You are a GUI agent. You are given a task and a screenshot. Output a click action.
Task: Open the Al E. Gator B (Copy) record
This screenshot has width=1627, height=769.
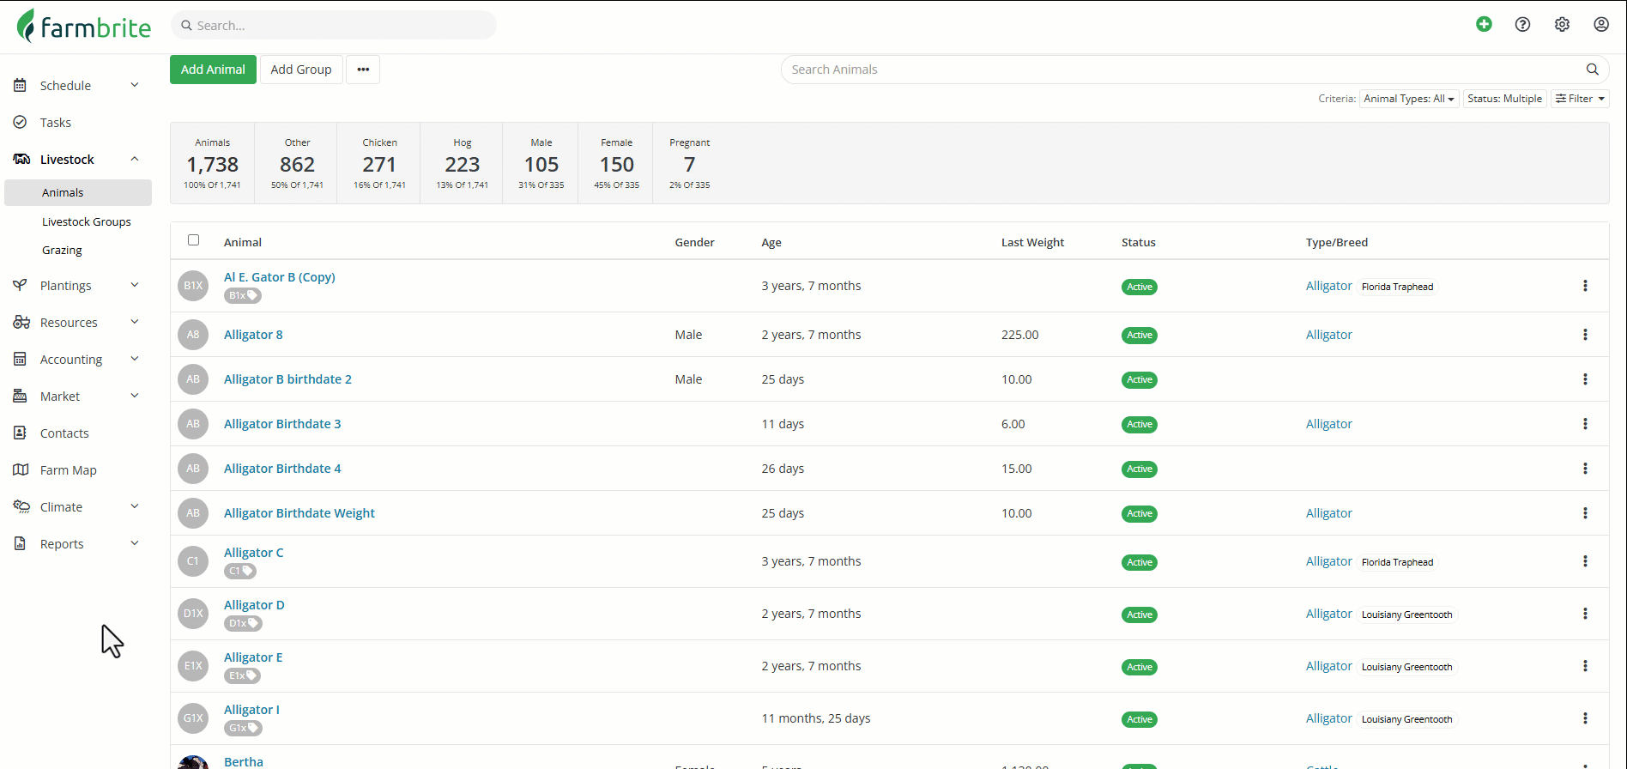coord(280,277)
